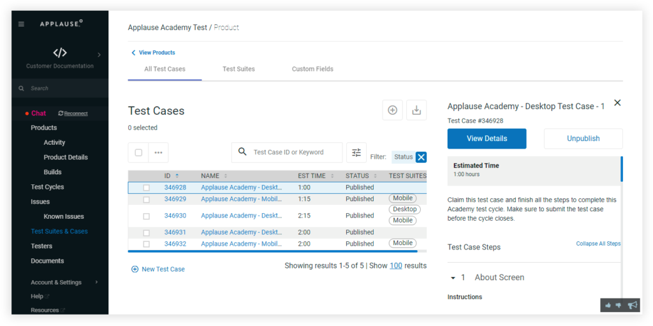
Task: Sort the table by ID column
Action: pyautogui.click(x=172, y=176)
